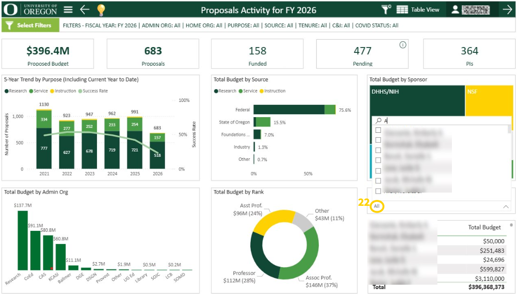The image size is (519, 296).
Task: Select the NSF treemap tile
Action: [x=489, y=101]
